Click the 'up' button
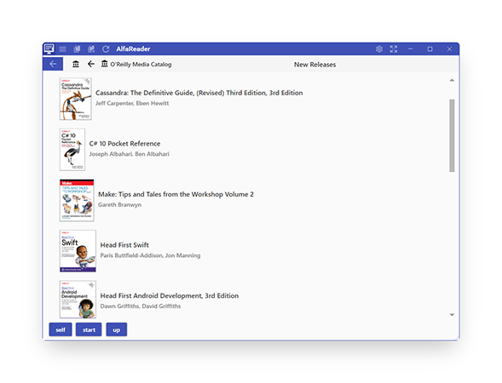This screenshot has width=502, height=383. point(117,329)
